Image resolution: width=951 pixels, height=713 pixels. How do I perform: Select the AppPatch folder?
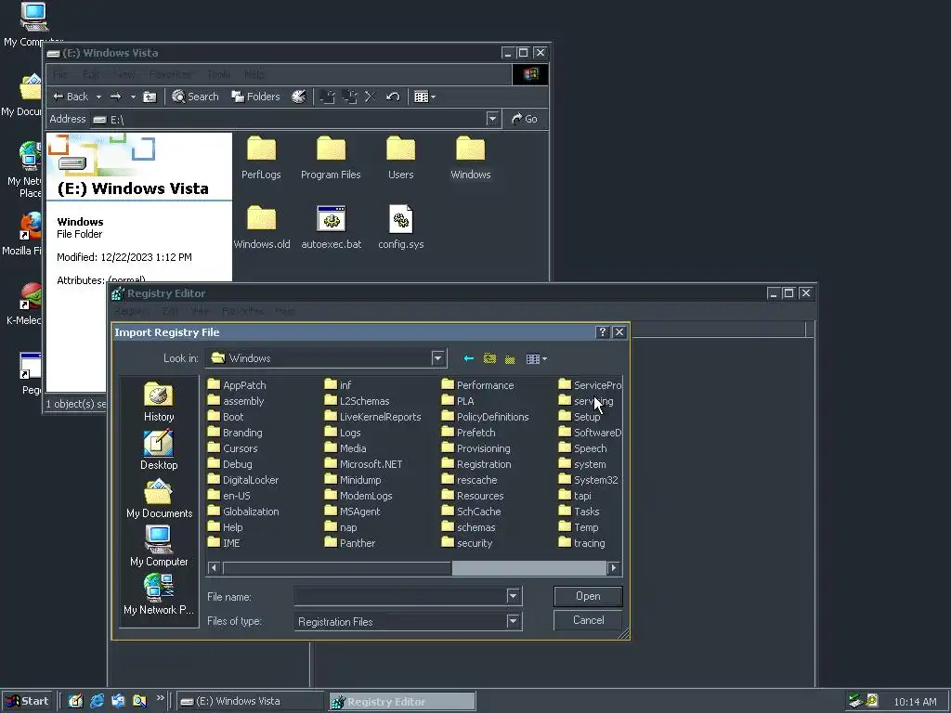click(237, 385)
